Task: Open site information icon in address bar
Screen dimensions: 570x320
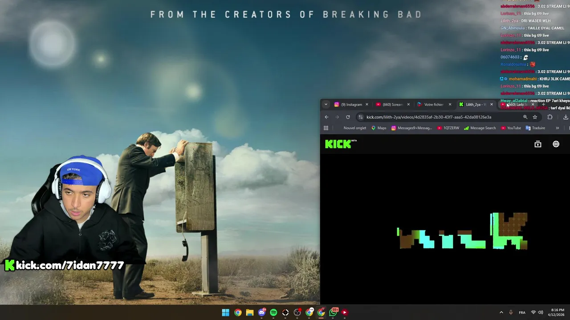Action: point(361,117)
